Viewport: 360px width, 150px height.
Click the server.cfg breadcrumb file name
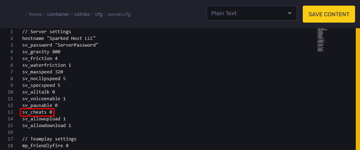[x=120, y=14]
